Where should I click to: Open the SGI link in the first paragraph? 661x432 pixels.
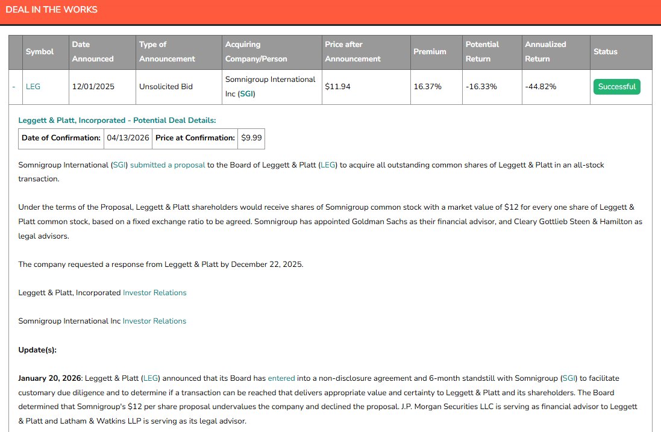[119, 165]
